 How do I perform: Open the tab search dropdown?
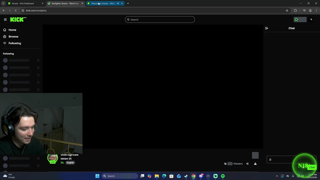pos(3,3)
